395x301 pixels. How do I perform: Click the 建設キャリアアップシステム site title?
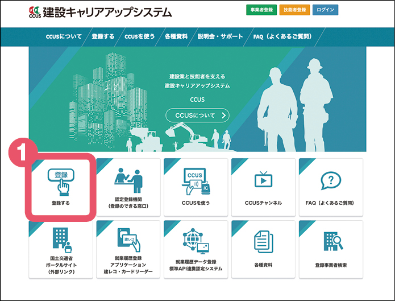point(107,13)
